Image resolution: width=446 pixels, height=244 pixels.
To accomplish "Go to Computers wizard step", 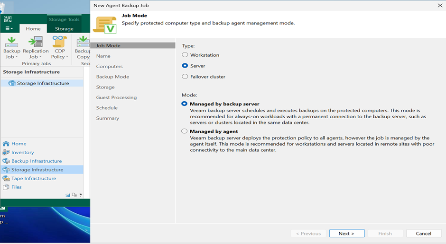I will pyautogui.click(x=109, y=66).
